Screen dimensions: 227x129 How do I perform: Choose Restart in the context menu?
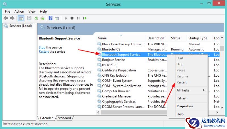(182, 82)
